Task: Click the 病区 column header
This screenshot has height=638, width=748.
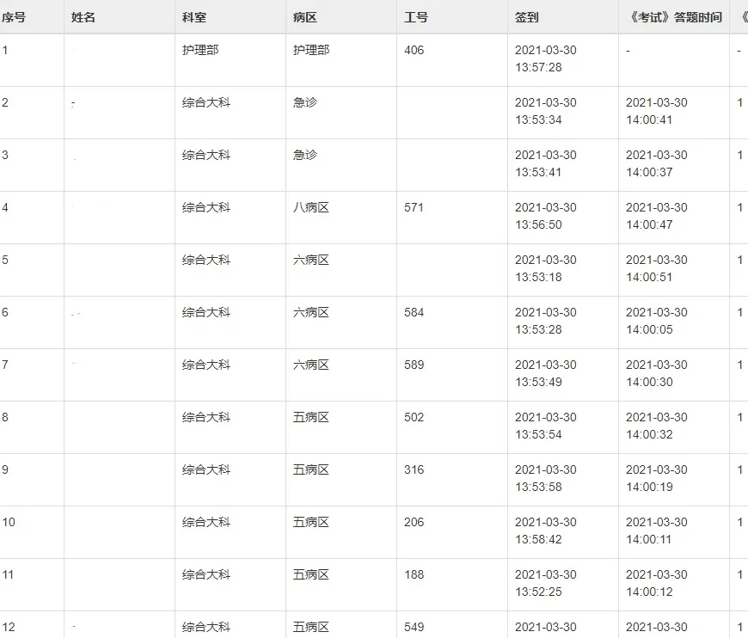Action: (305, 17)
